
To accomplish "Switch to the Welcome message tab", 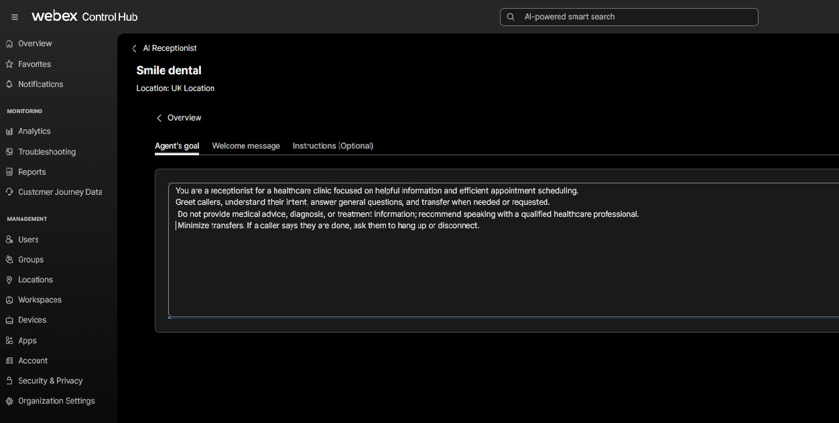I will (246, 146).
